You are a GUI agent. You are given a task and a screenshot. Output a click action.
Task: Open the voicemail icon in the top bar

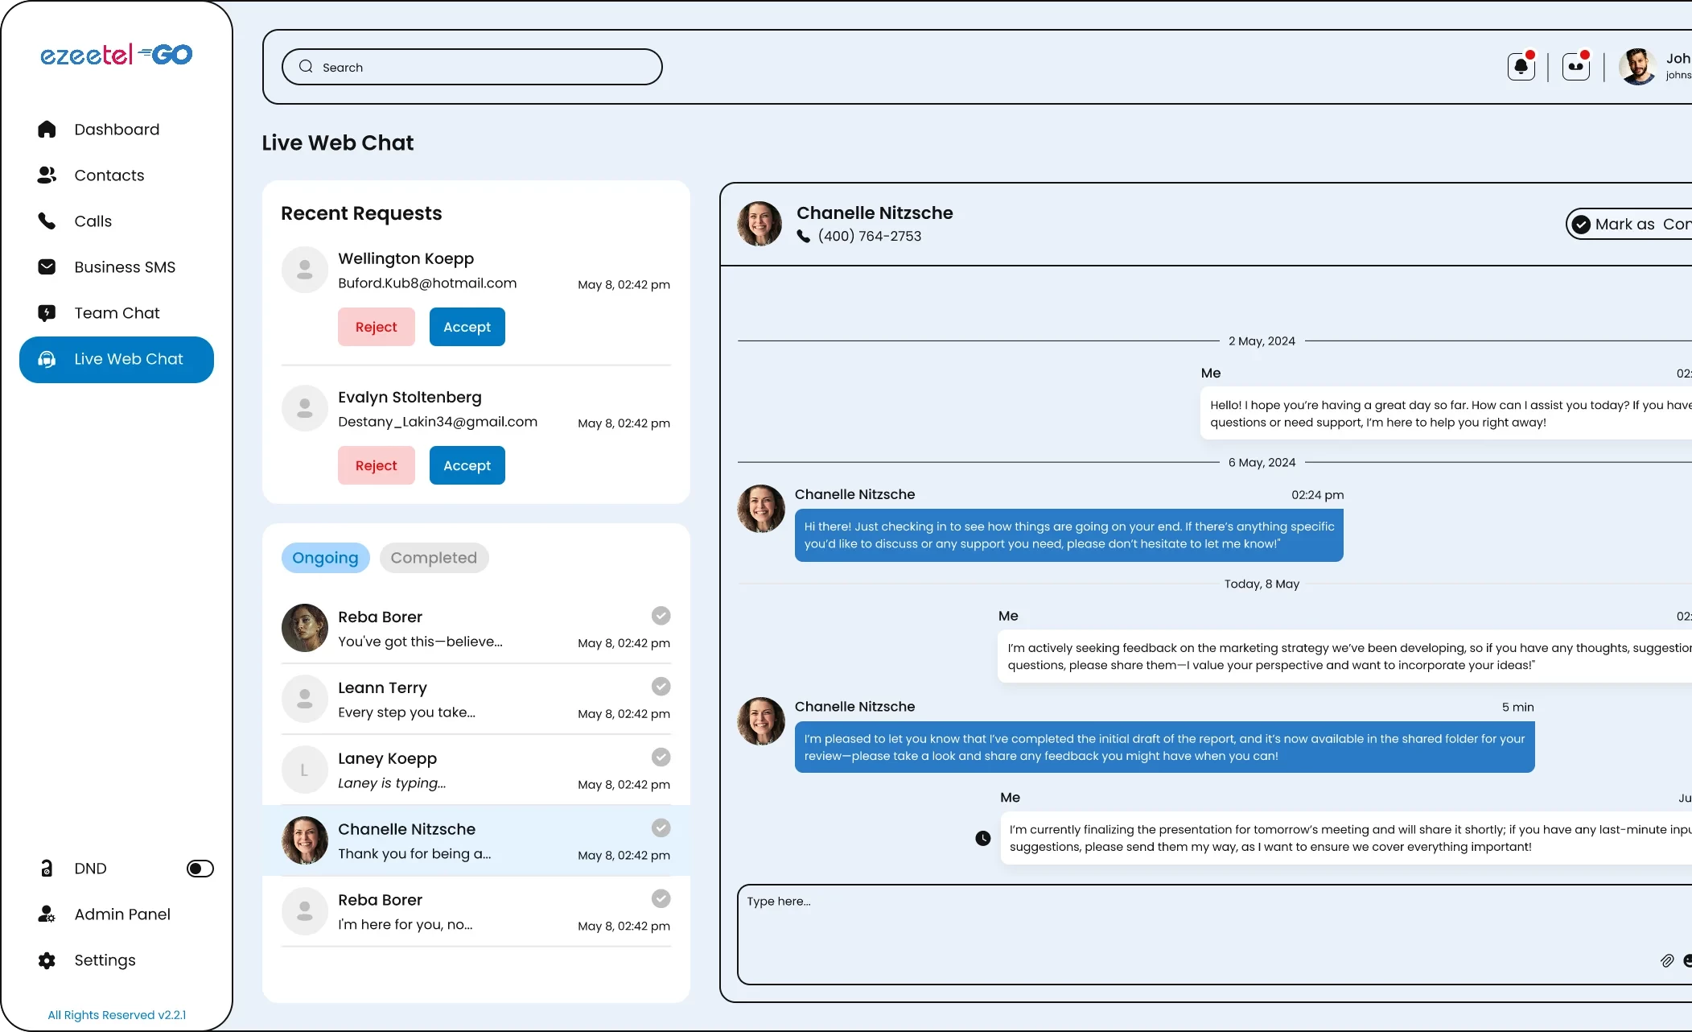pos(1575,66)
